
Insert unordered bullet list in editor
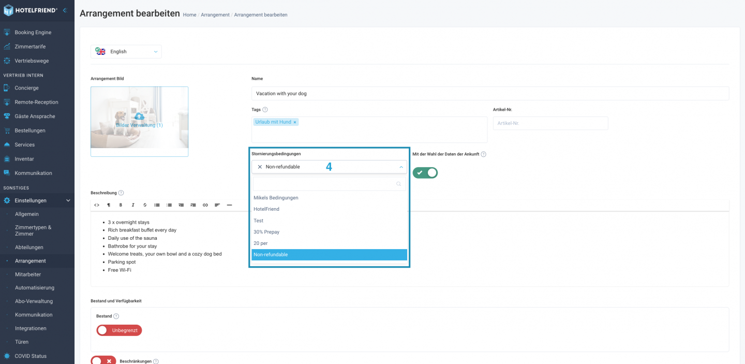[x=157, y=205]
